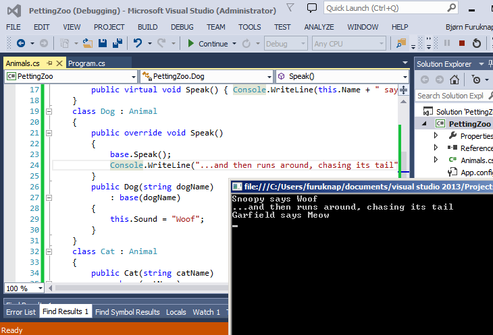Click inside the Quick Launch search field

(x=385, y=8)
